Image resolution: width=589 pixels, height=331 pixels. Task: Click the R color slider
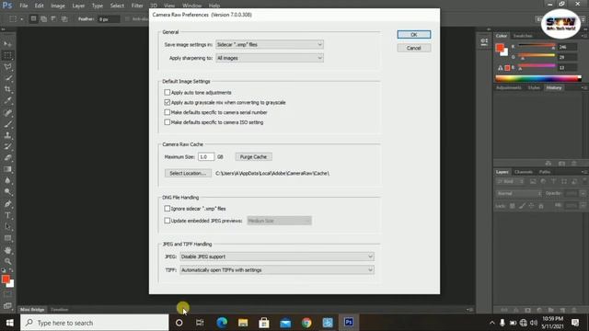[537, 45]
